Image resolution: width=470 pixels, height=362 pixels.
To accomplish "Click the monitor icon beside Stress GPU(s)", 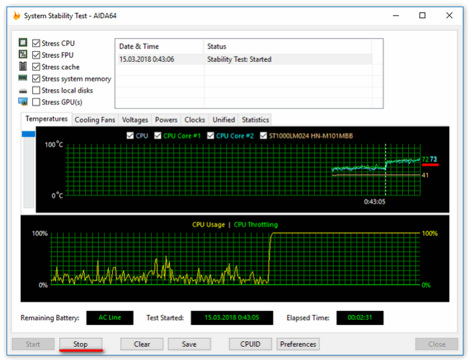I will pyautogui.click(x=23, y=102).
